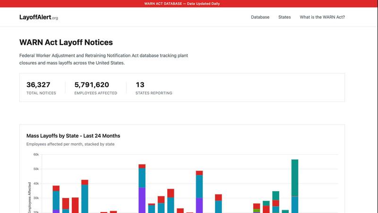This screenshot has width=378, height=213.
Task: Click the 60k label on the y-axis
Action: coord(36,154)
